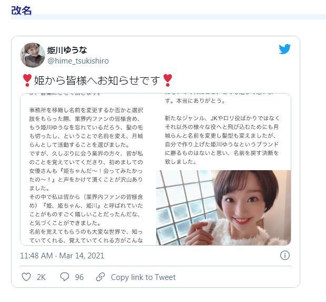Screen dimensions: 326x302
Task: Open the left text image starting 事務所を移籍し
Action: point(88,169)
